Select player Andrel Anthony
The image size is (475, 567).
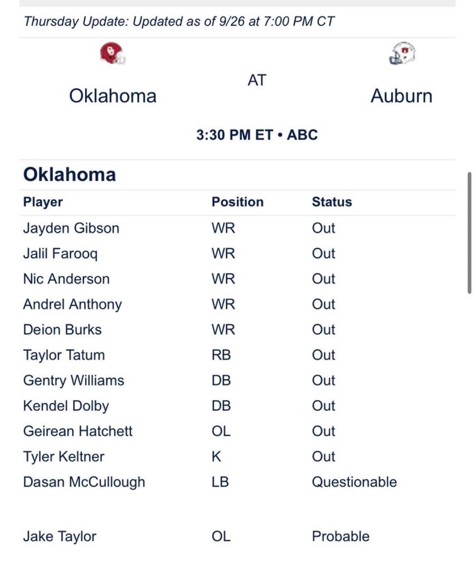pyautogui.click(x=72, y=304)
